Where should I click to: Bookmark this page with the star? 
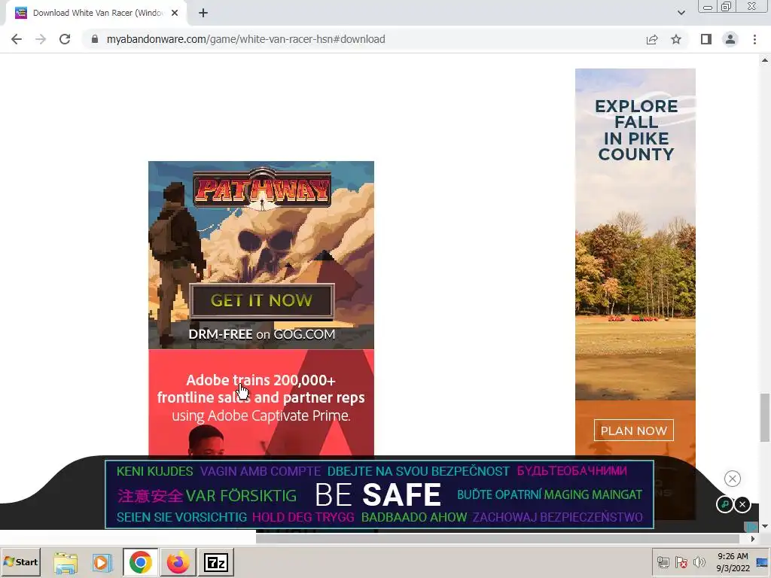coord(676,39)
